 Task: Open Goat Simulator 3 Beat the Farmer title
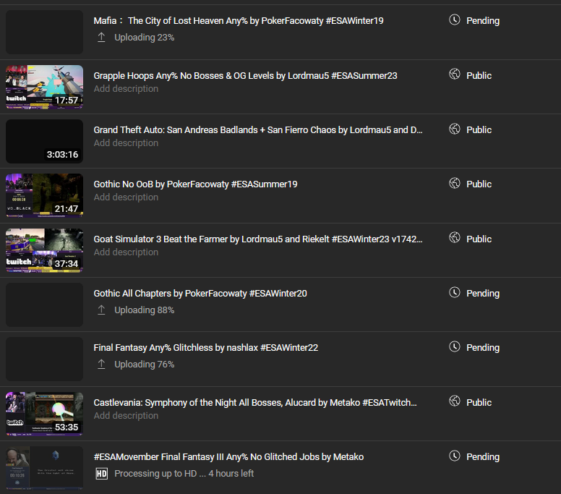click(x=258, y=239)
